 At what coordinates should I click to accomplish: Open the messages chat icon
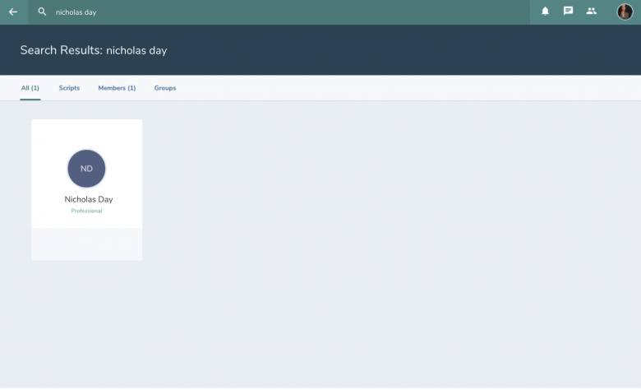point(568,11)
